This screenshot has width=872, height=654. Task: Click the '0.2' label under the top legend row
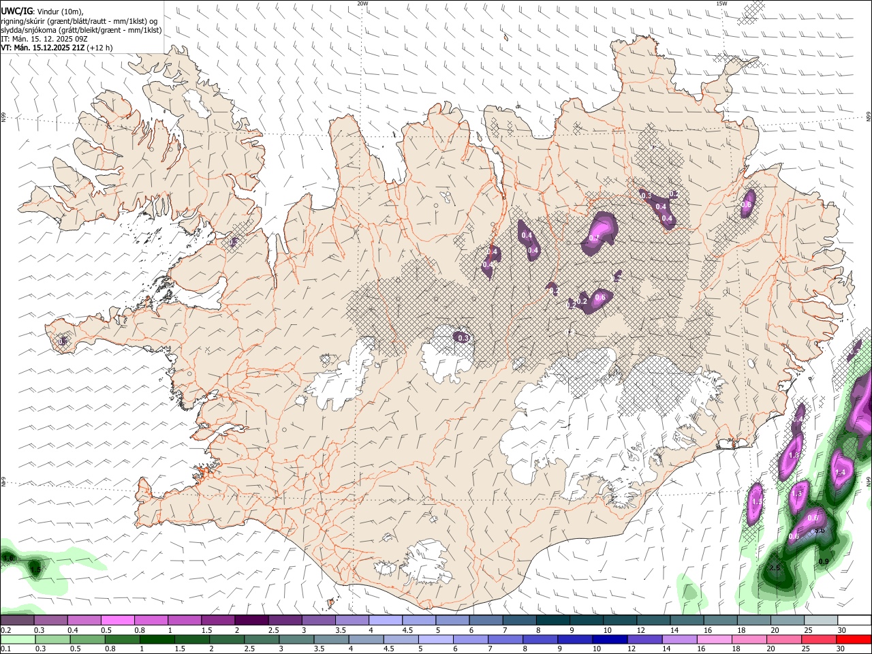click(5, 630)
